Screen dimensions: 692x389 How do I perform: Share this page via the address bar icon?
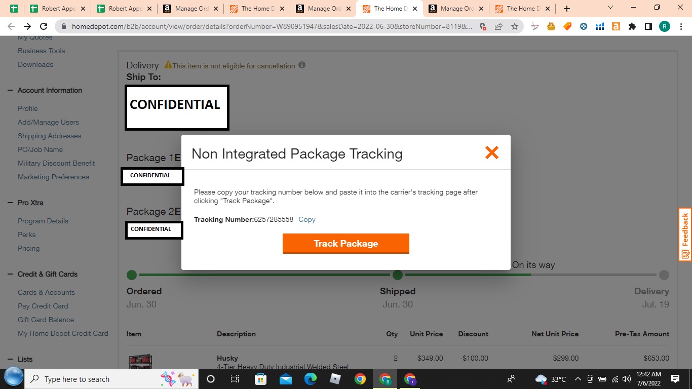(498, 26)
